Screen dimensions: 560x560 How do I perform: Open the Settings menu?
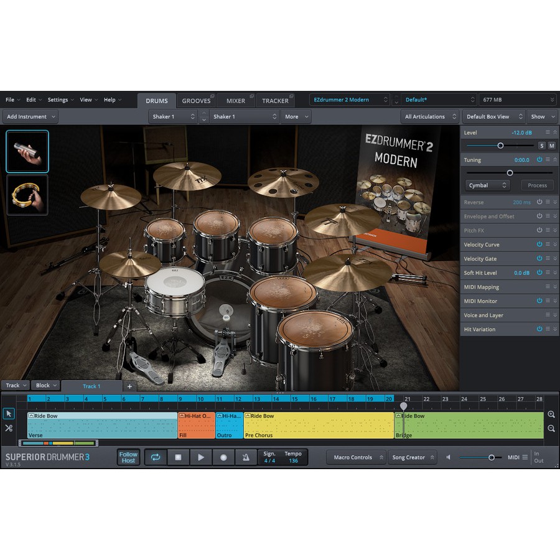pos(59,100)
